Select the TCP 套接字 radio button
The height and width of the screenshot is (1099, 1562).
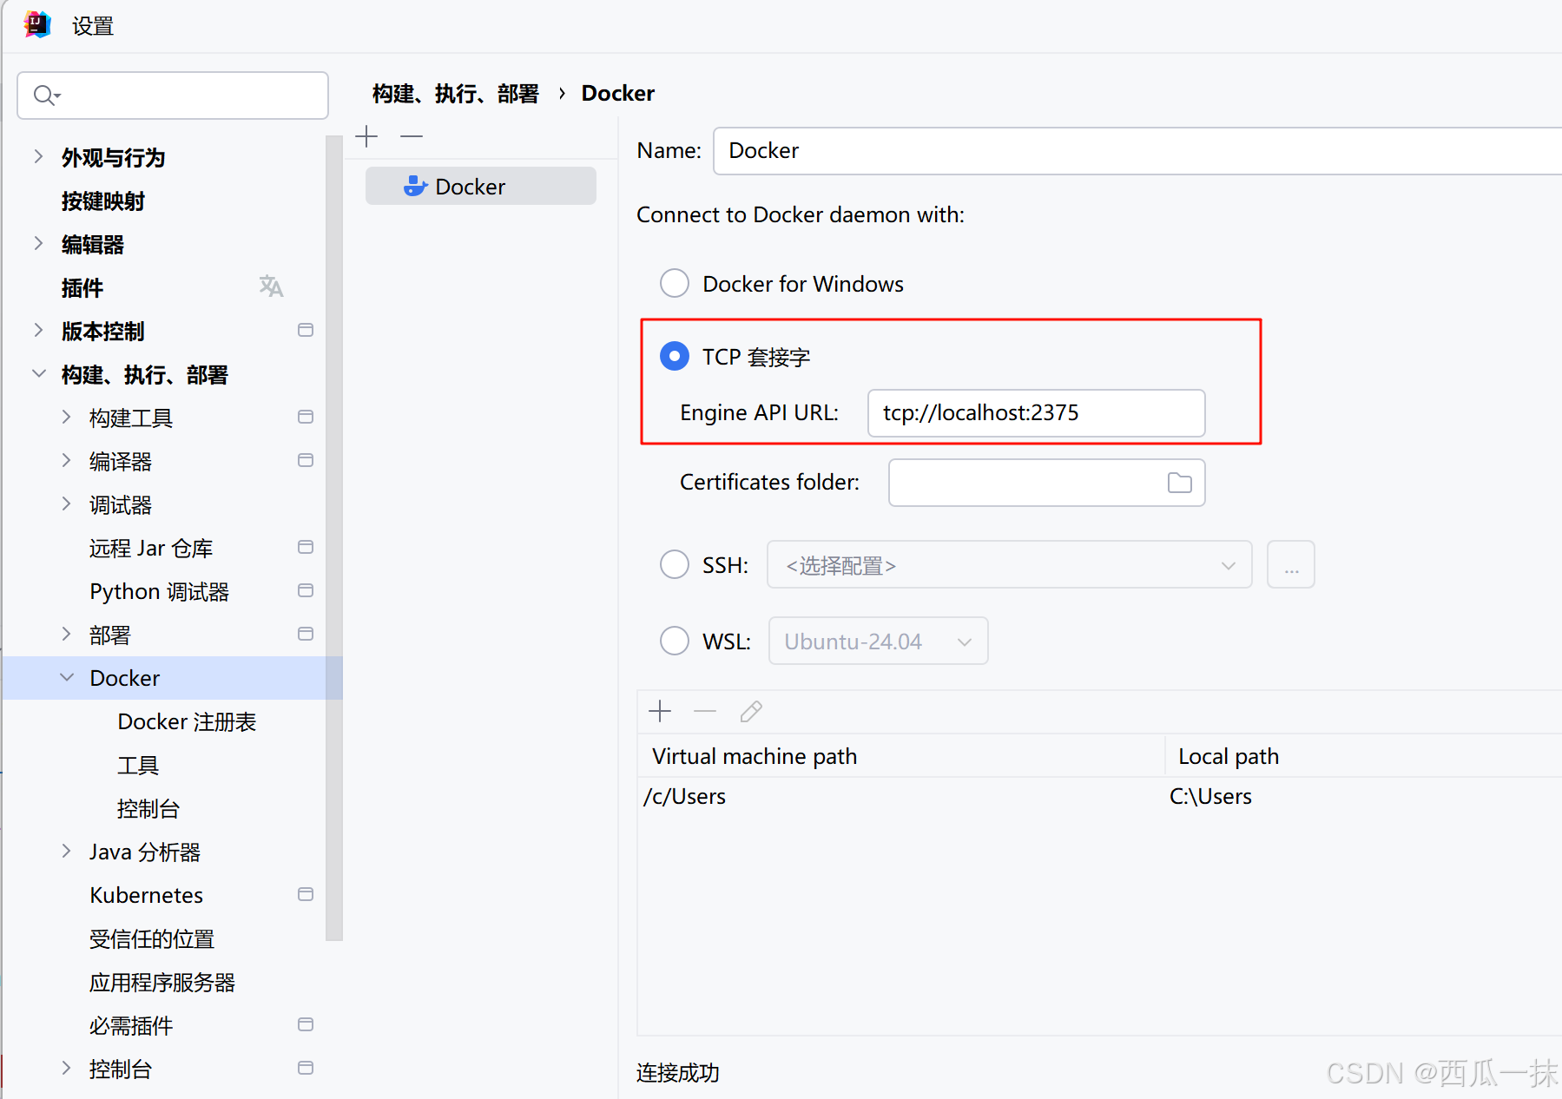pyautogui.click(x=675, y=356)
